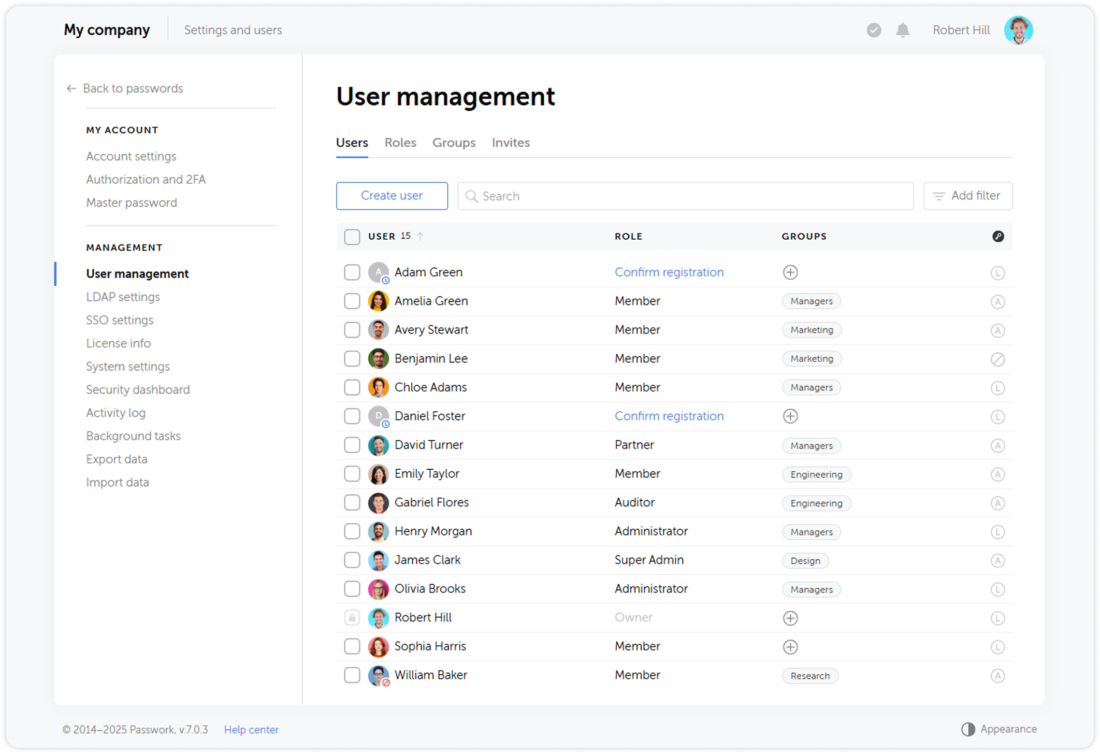Open Security dashboard in sidebar
1100x754 pixels.
point(138,389)
